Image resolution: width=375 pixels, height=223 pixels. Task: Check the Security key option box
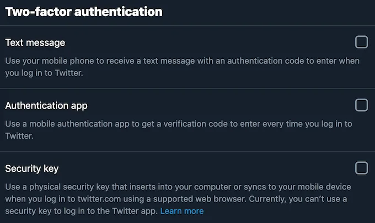coord(361,168)
